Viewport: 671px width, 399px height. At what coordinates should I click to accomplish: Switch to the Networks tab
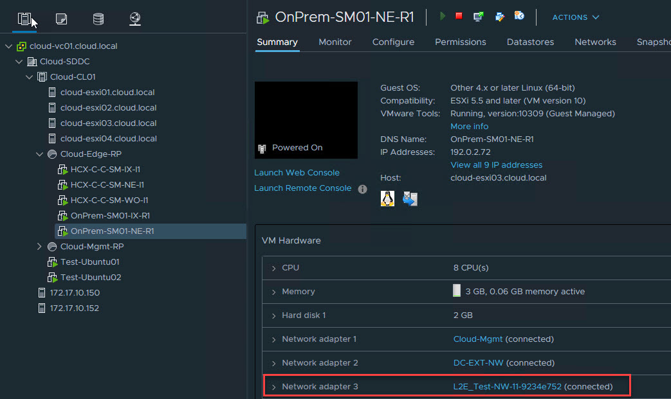[595, 42]
